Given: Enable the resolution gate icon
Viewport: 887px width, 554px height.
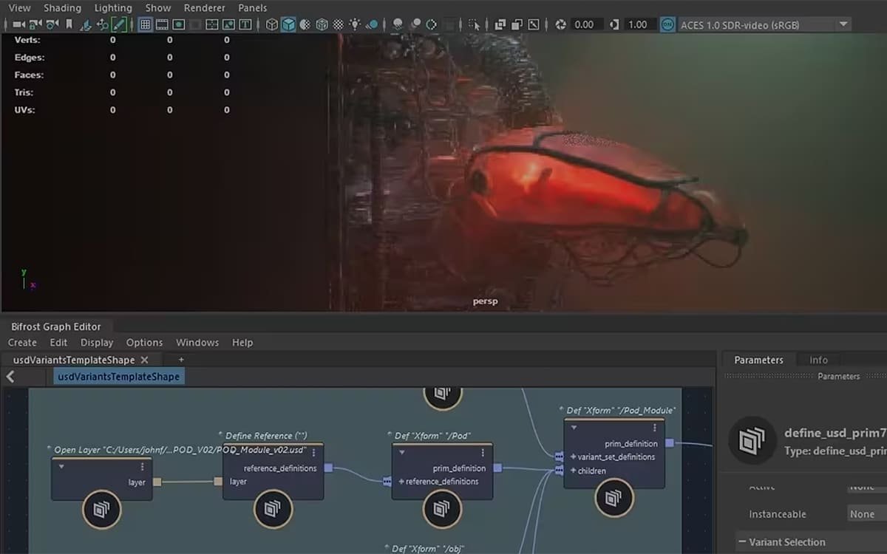Looking at the screenshot, I should tap(178, 24).
